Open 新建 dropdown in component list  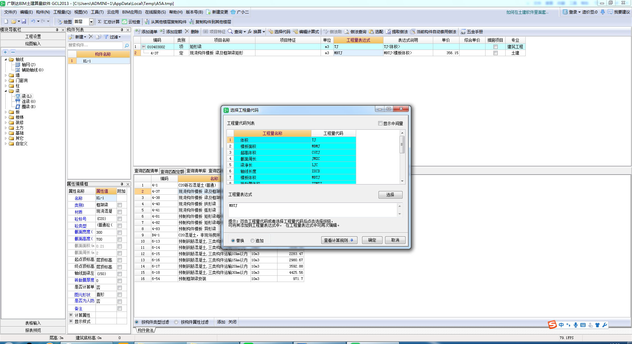78,37
